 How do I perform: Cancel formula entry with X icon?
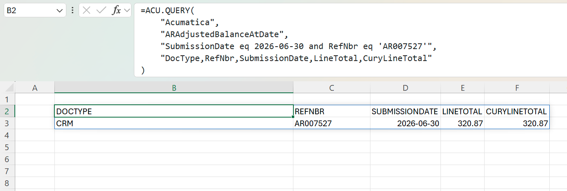tap(86, 11)
